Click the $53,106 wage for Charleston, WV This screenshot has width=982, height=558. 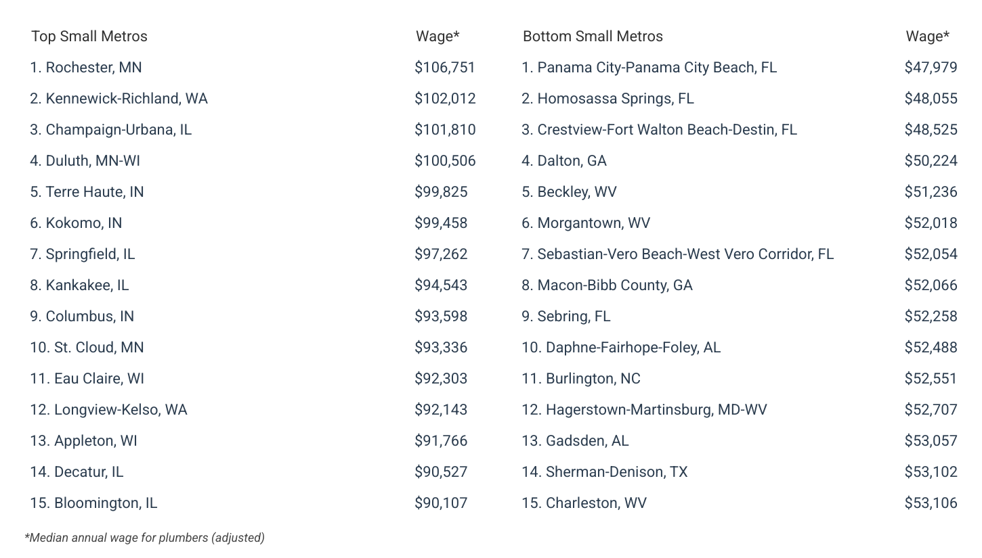pos(931,503)
